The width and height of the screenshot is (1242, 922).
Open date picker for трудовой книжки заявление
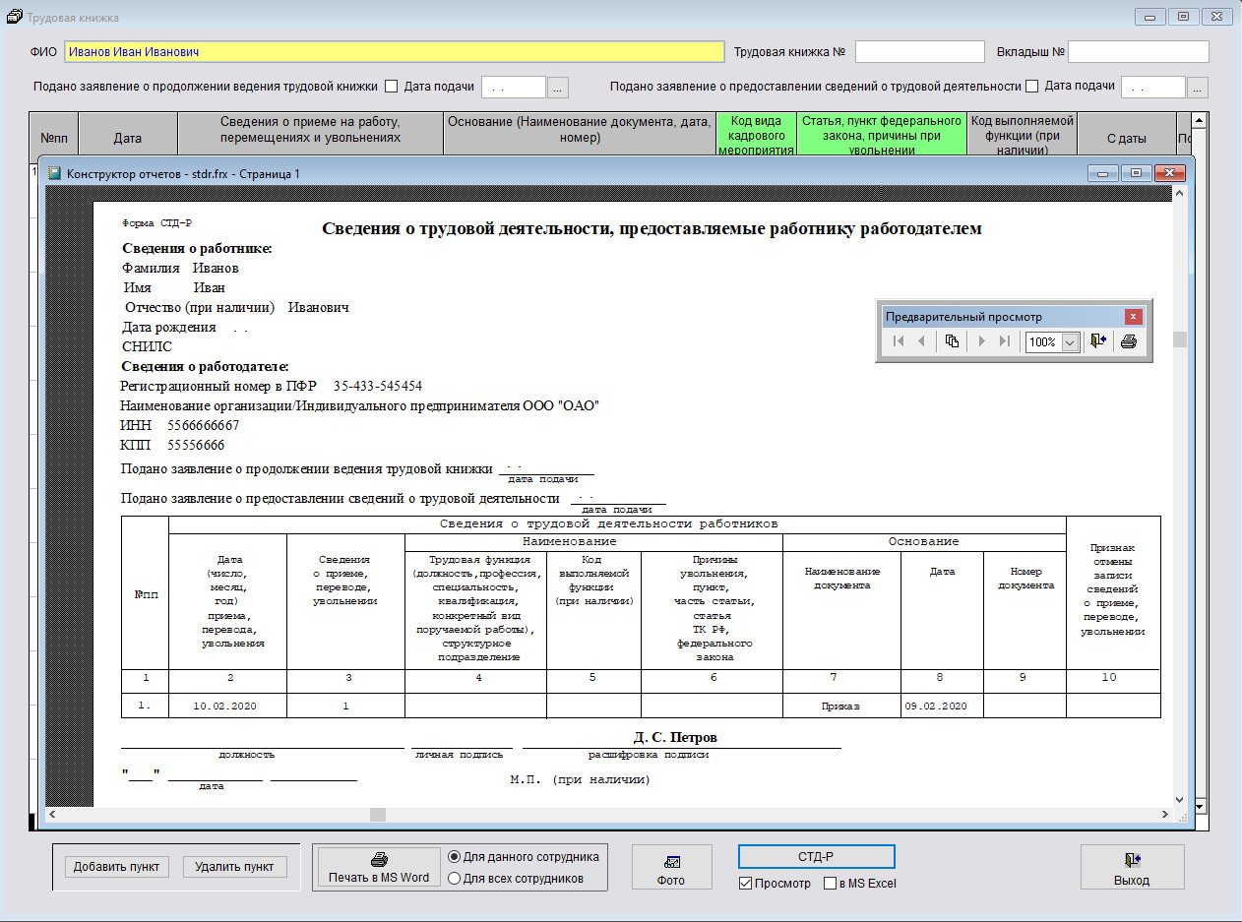558,88
